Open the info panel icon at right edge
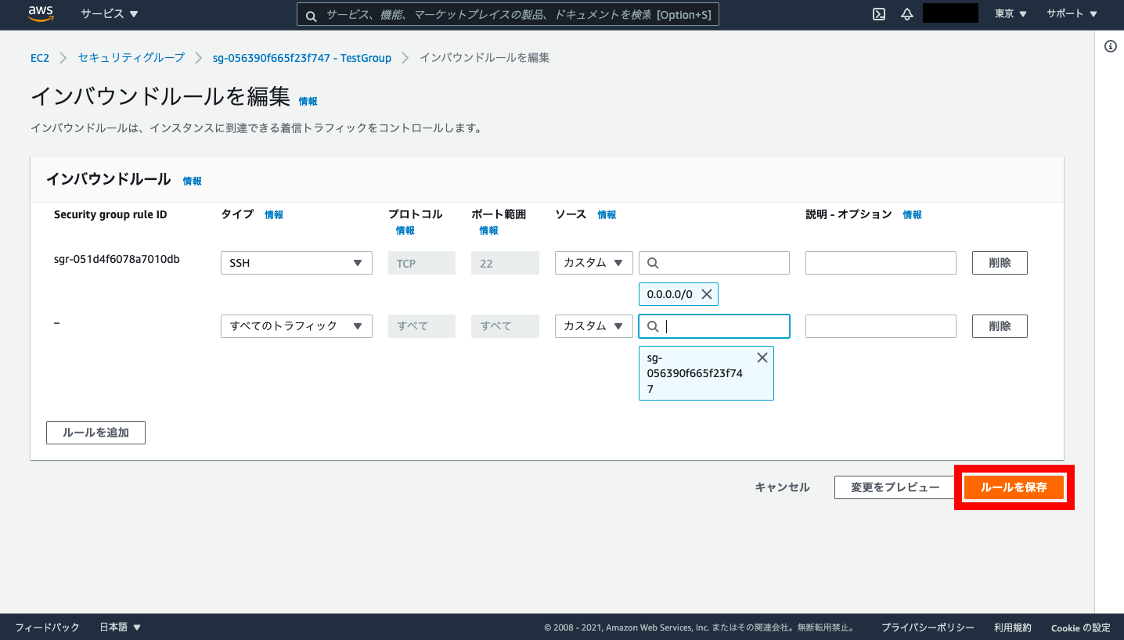This screenshot has width=1124, height=640. 1110,46
